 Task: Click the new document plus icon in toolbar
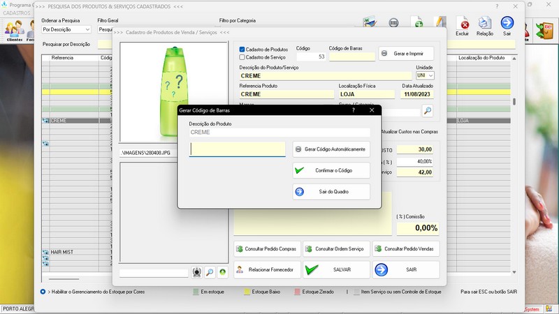[417, 22]
